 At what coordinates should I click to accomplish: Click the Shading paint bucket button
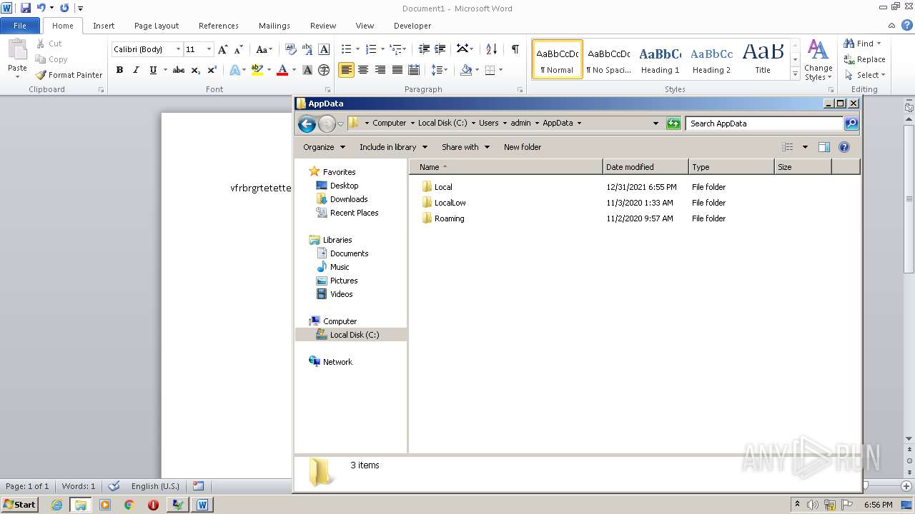point(466,70)
